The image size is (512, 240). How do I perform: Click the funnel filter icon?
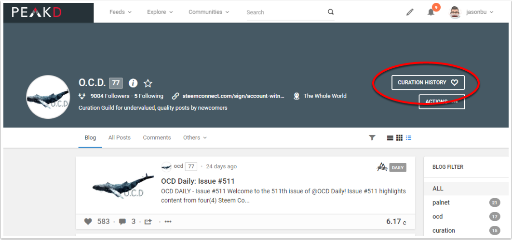coord(372,138)
